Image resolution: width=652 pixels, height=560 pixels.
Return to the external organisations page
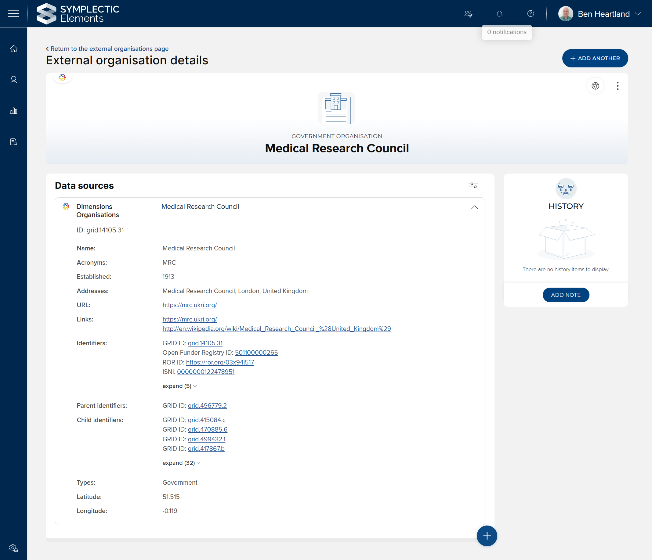coord(109,49)
